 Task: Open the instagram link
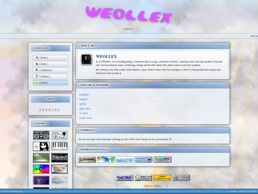pyautogui.click(x=84, y=94)
